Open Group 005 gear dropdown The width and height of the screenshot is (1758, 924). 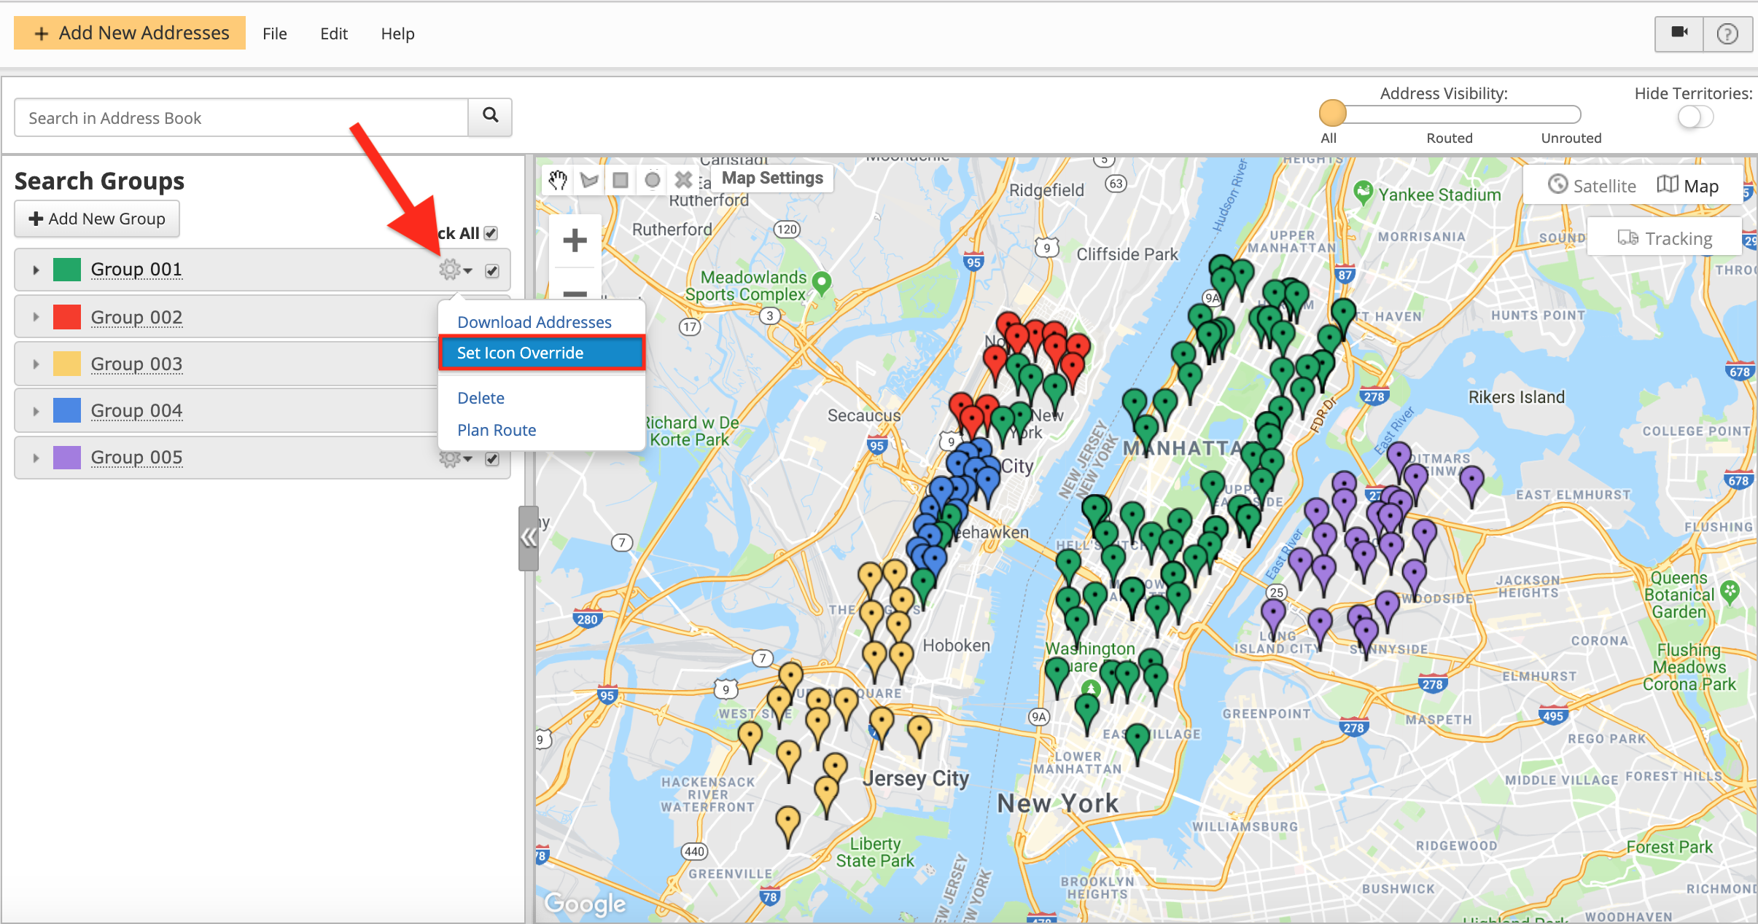click(x=456, y=459)
